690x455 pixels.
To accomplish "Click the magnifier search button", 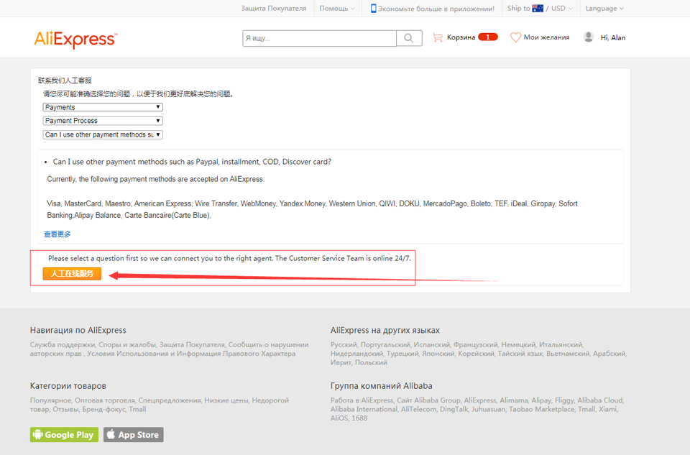I will [x=409, y=38].
